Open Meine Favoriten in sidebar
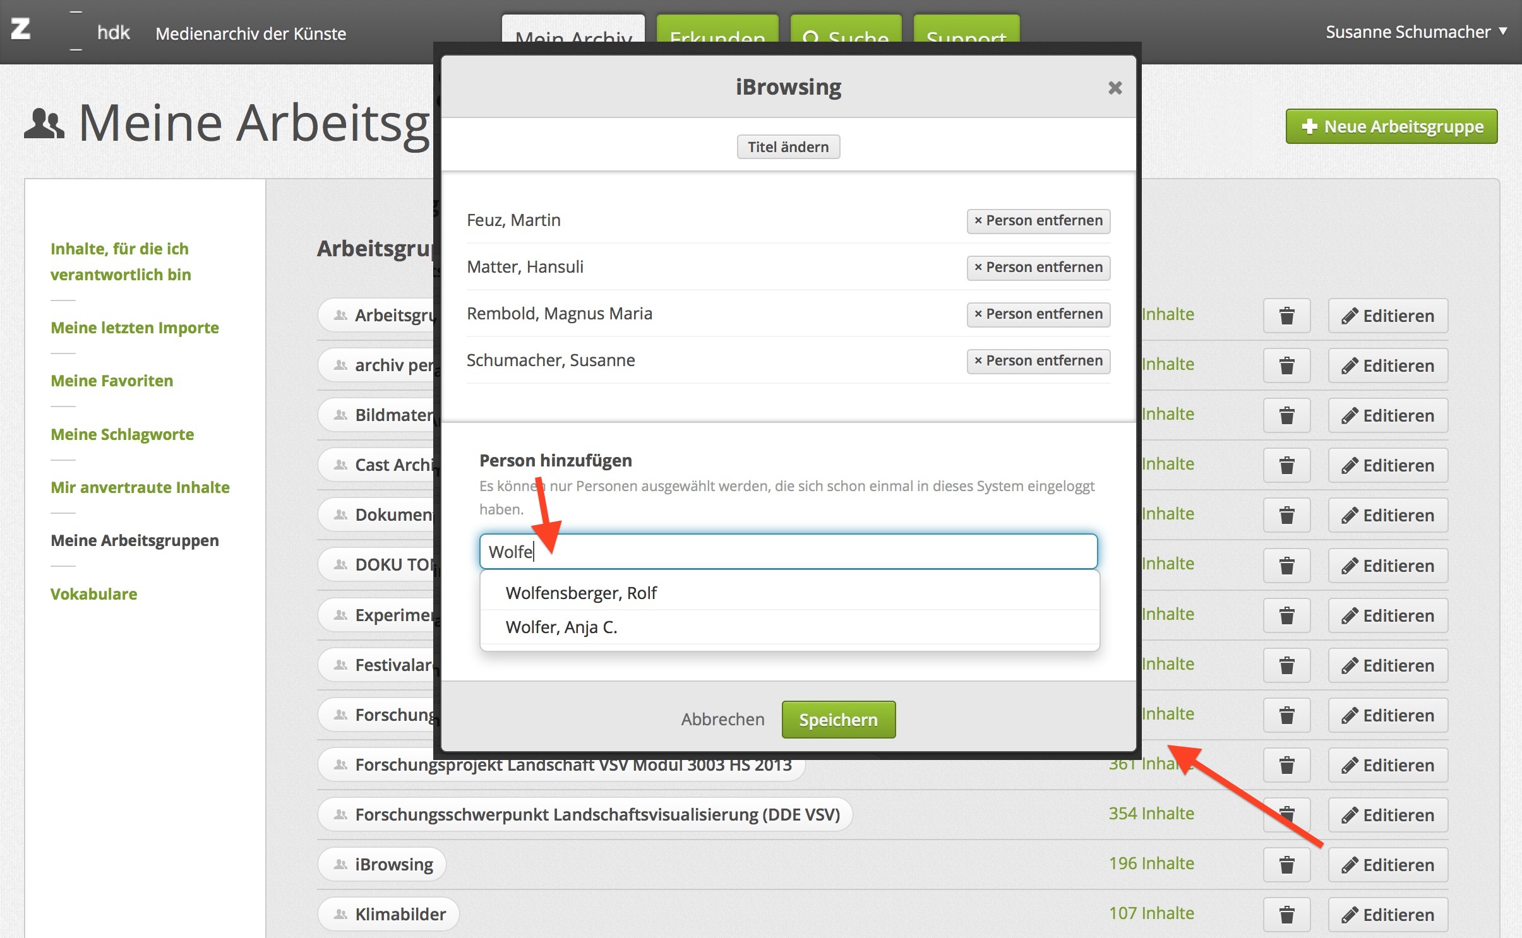 (x=112, y=381)
